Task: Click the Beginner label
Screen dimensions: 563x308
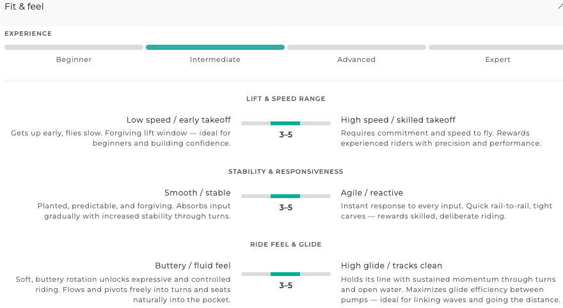Action: [74, 59]
